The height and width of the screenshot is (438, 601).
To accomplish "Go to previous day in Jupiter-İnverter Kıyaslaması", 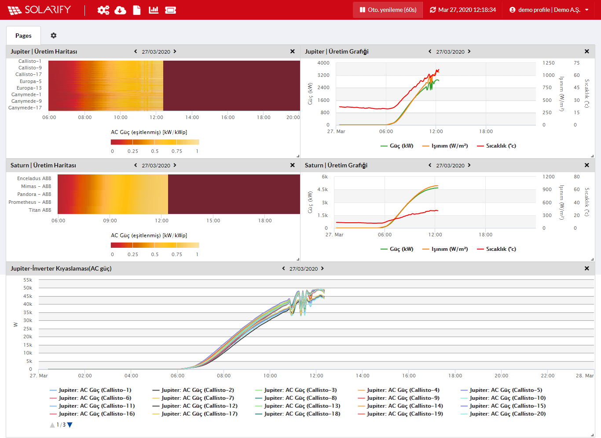I will pos(283,268).
